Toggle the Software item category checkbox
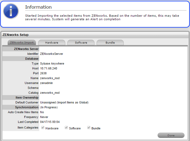The image size is (190, 141). click(x=66, y=127)
